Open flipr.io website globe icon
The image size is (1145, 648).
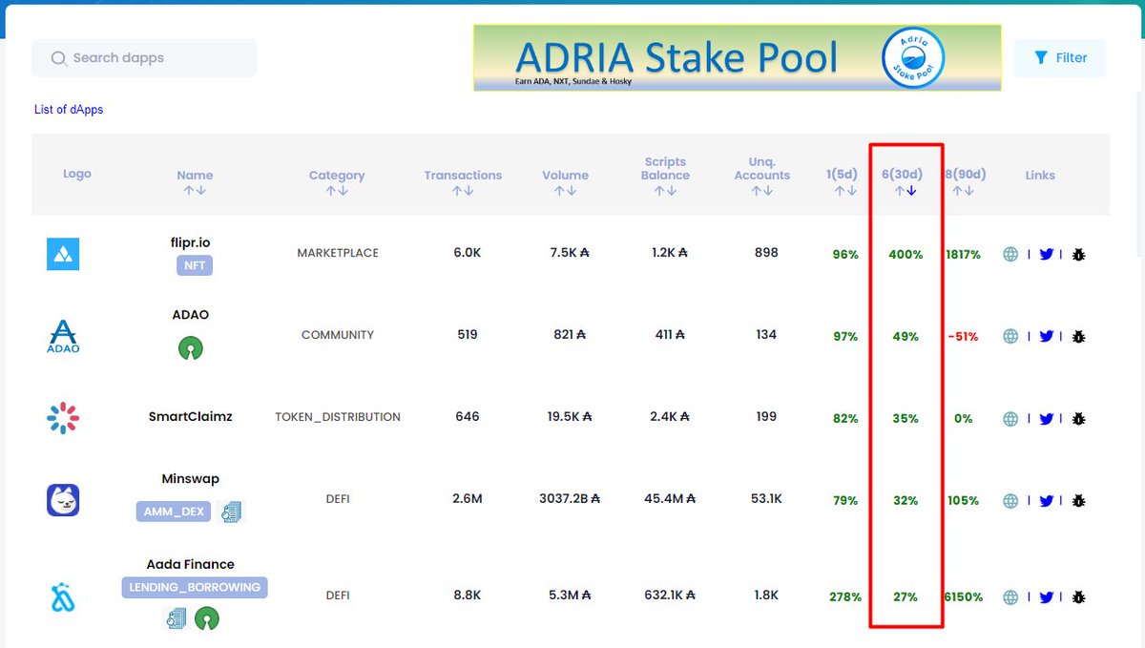coord(1010,255)
